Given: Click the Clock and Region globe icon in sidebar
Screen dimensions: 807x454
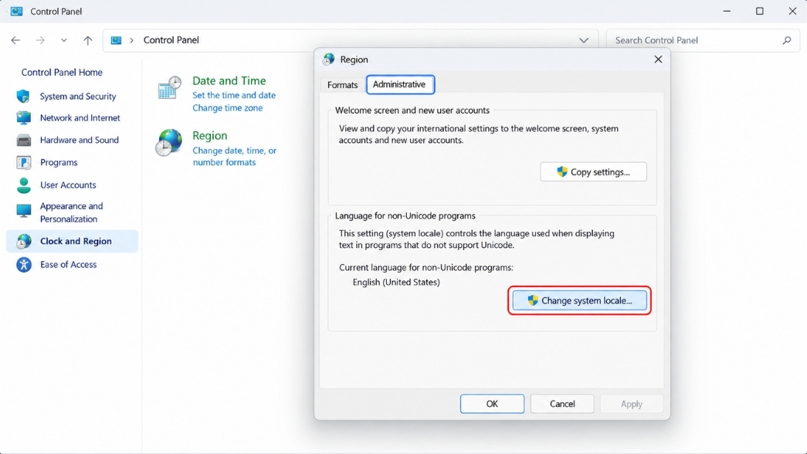Looking at the screenshot, I should (x=23, y=241).
